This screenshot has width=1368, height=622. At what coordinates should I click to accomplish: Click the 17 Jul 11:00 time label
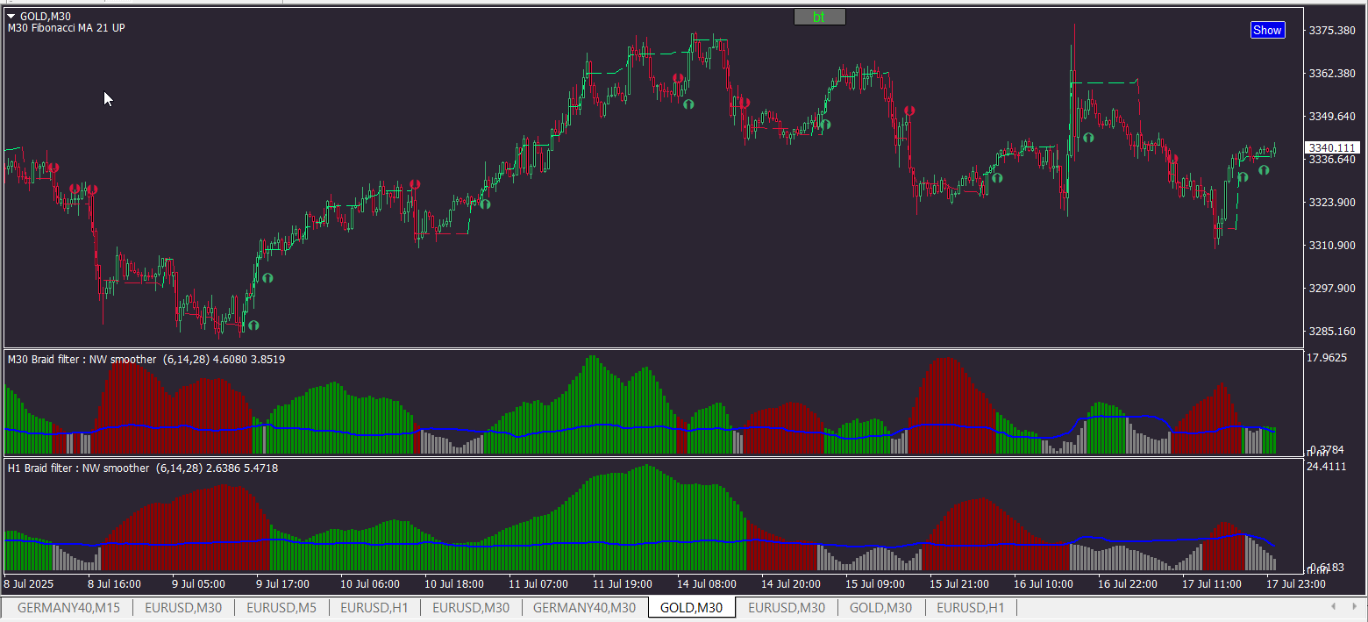pos(1212,583)
